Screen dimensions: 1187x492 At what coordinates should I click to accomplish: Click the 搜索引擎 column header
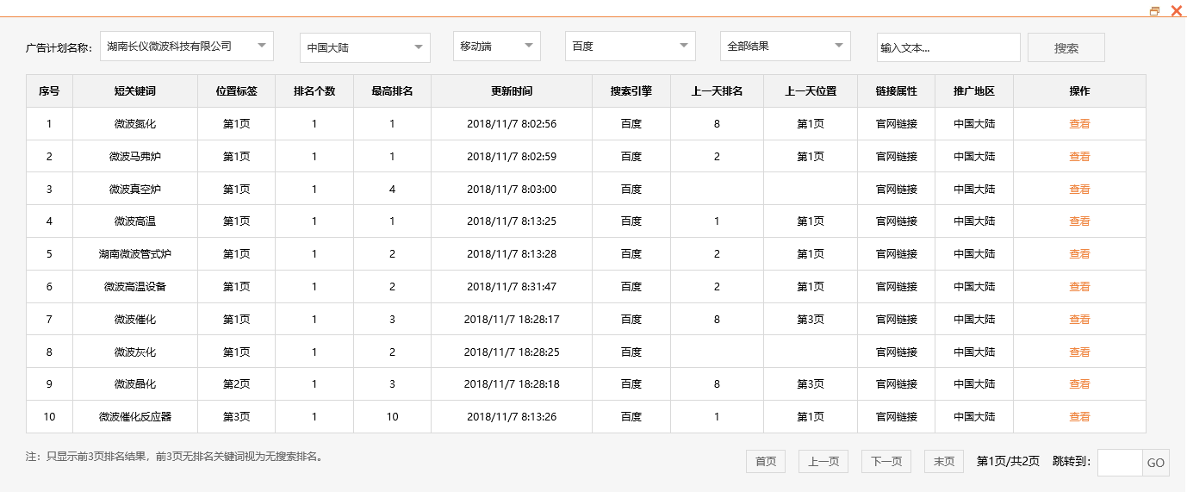(x=631, y=91)
